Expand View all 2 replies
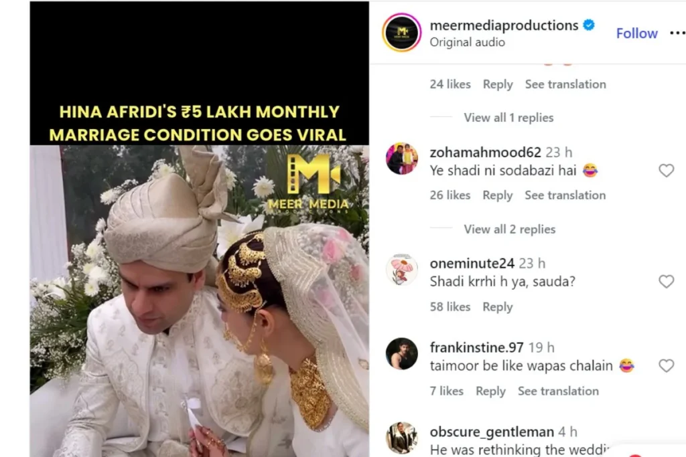The image size is (686, 457). (x=510, y=230)
